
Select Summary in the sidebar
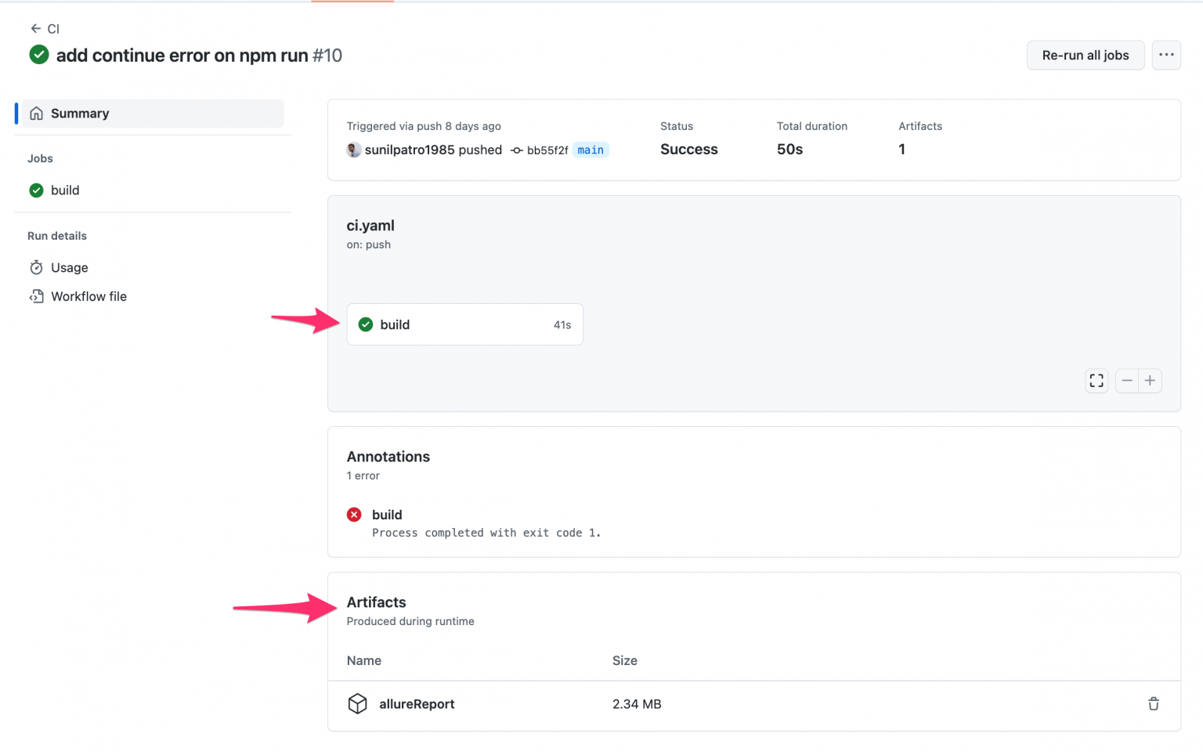79,113
